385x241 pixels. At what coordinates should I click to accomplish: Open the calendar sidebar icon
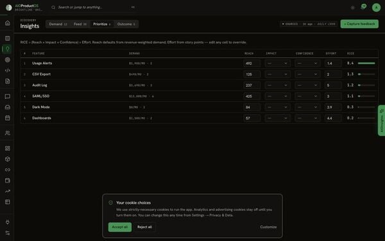(8, 118)
